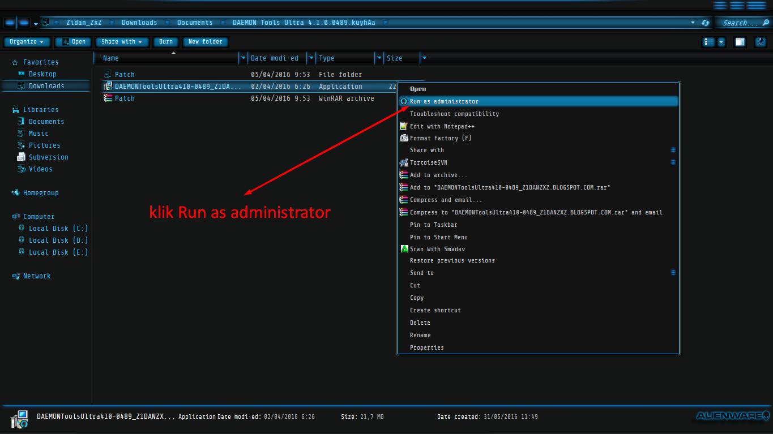The width and height of the screenshot is (773, 434).
Task: Open the Videos library
Action: click(x=40, y=169)
